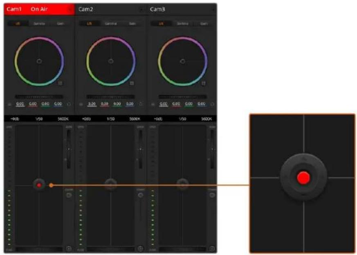Click the Cam1 5600K white balance setting
The height and width of the screenshot is (255, 357).
[63, 119]
